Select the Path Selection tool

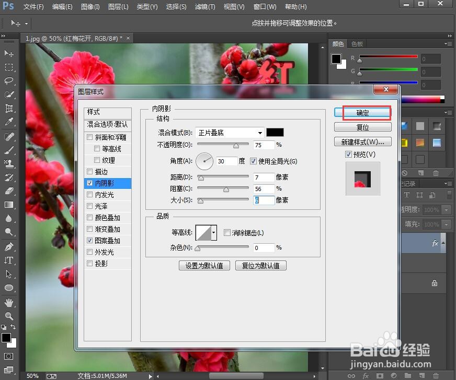point(9,274)
